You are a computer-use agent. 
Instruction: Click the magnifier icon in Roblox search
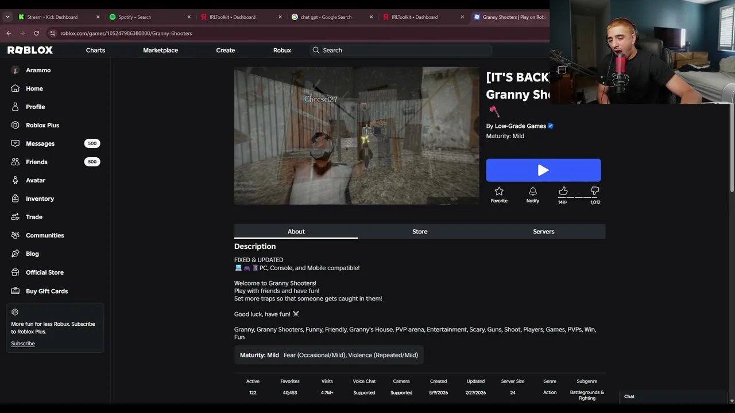tap(316, 50)
